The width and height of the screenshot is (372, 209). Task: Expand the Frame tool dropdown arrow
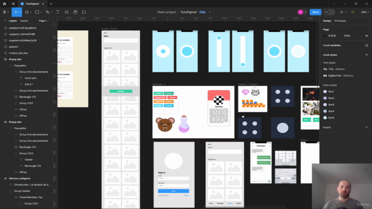[x=31, y=12]
